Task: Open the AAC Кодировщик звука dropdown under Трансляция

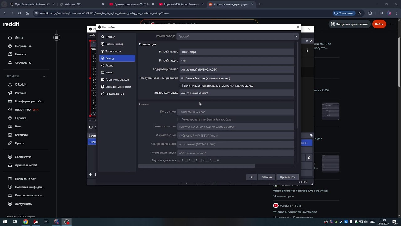Action: click(237, 93)
